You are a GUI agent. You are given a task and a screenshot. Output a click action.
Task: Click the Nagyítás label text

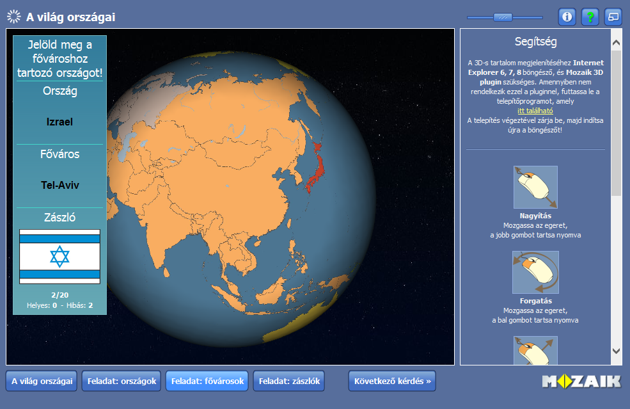535,216
